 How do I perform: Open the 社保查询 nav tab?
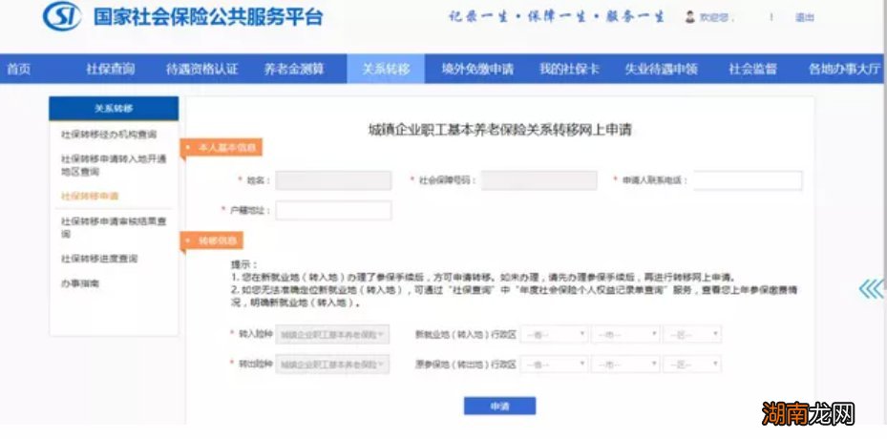[111, 69]
